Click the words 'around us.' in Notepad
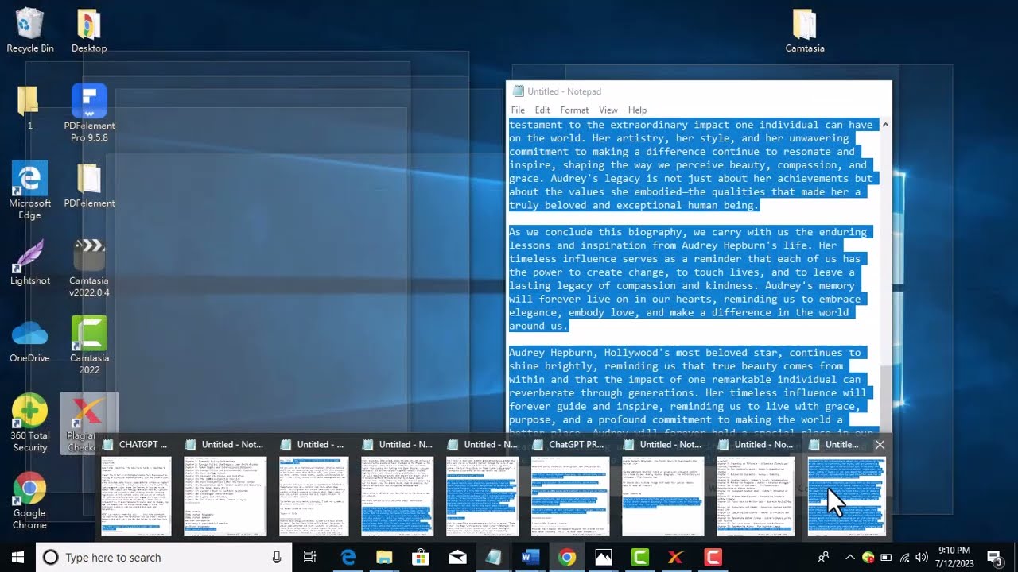Screen dimensions: 1018x572 538,326
